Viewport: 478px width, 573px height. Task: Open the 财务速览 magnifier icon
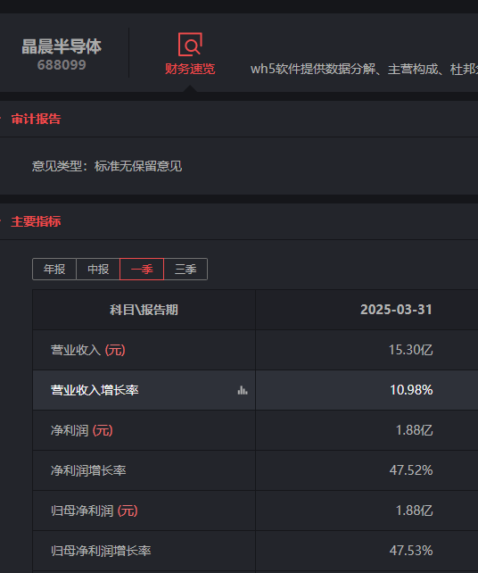coord(190,45)
